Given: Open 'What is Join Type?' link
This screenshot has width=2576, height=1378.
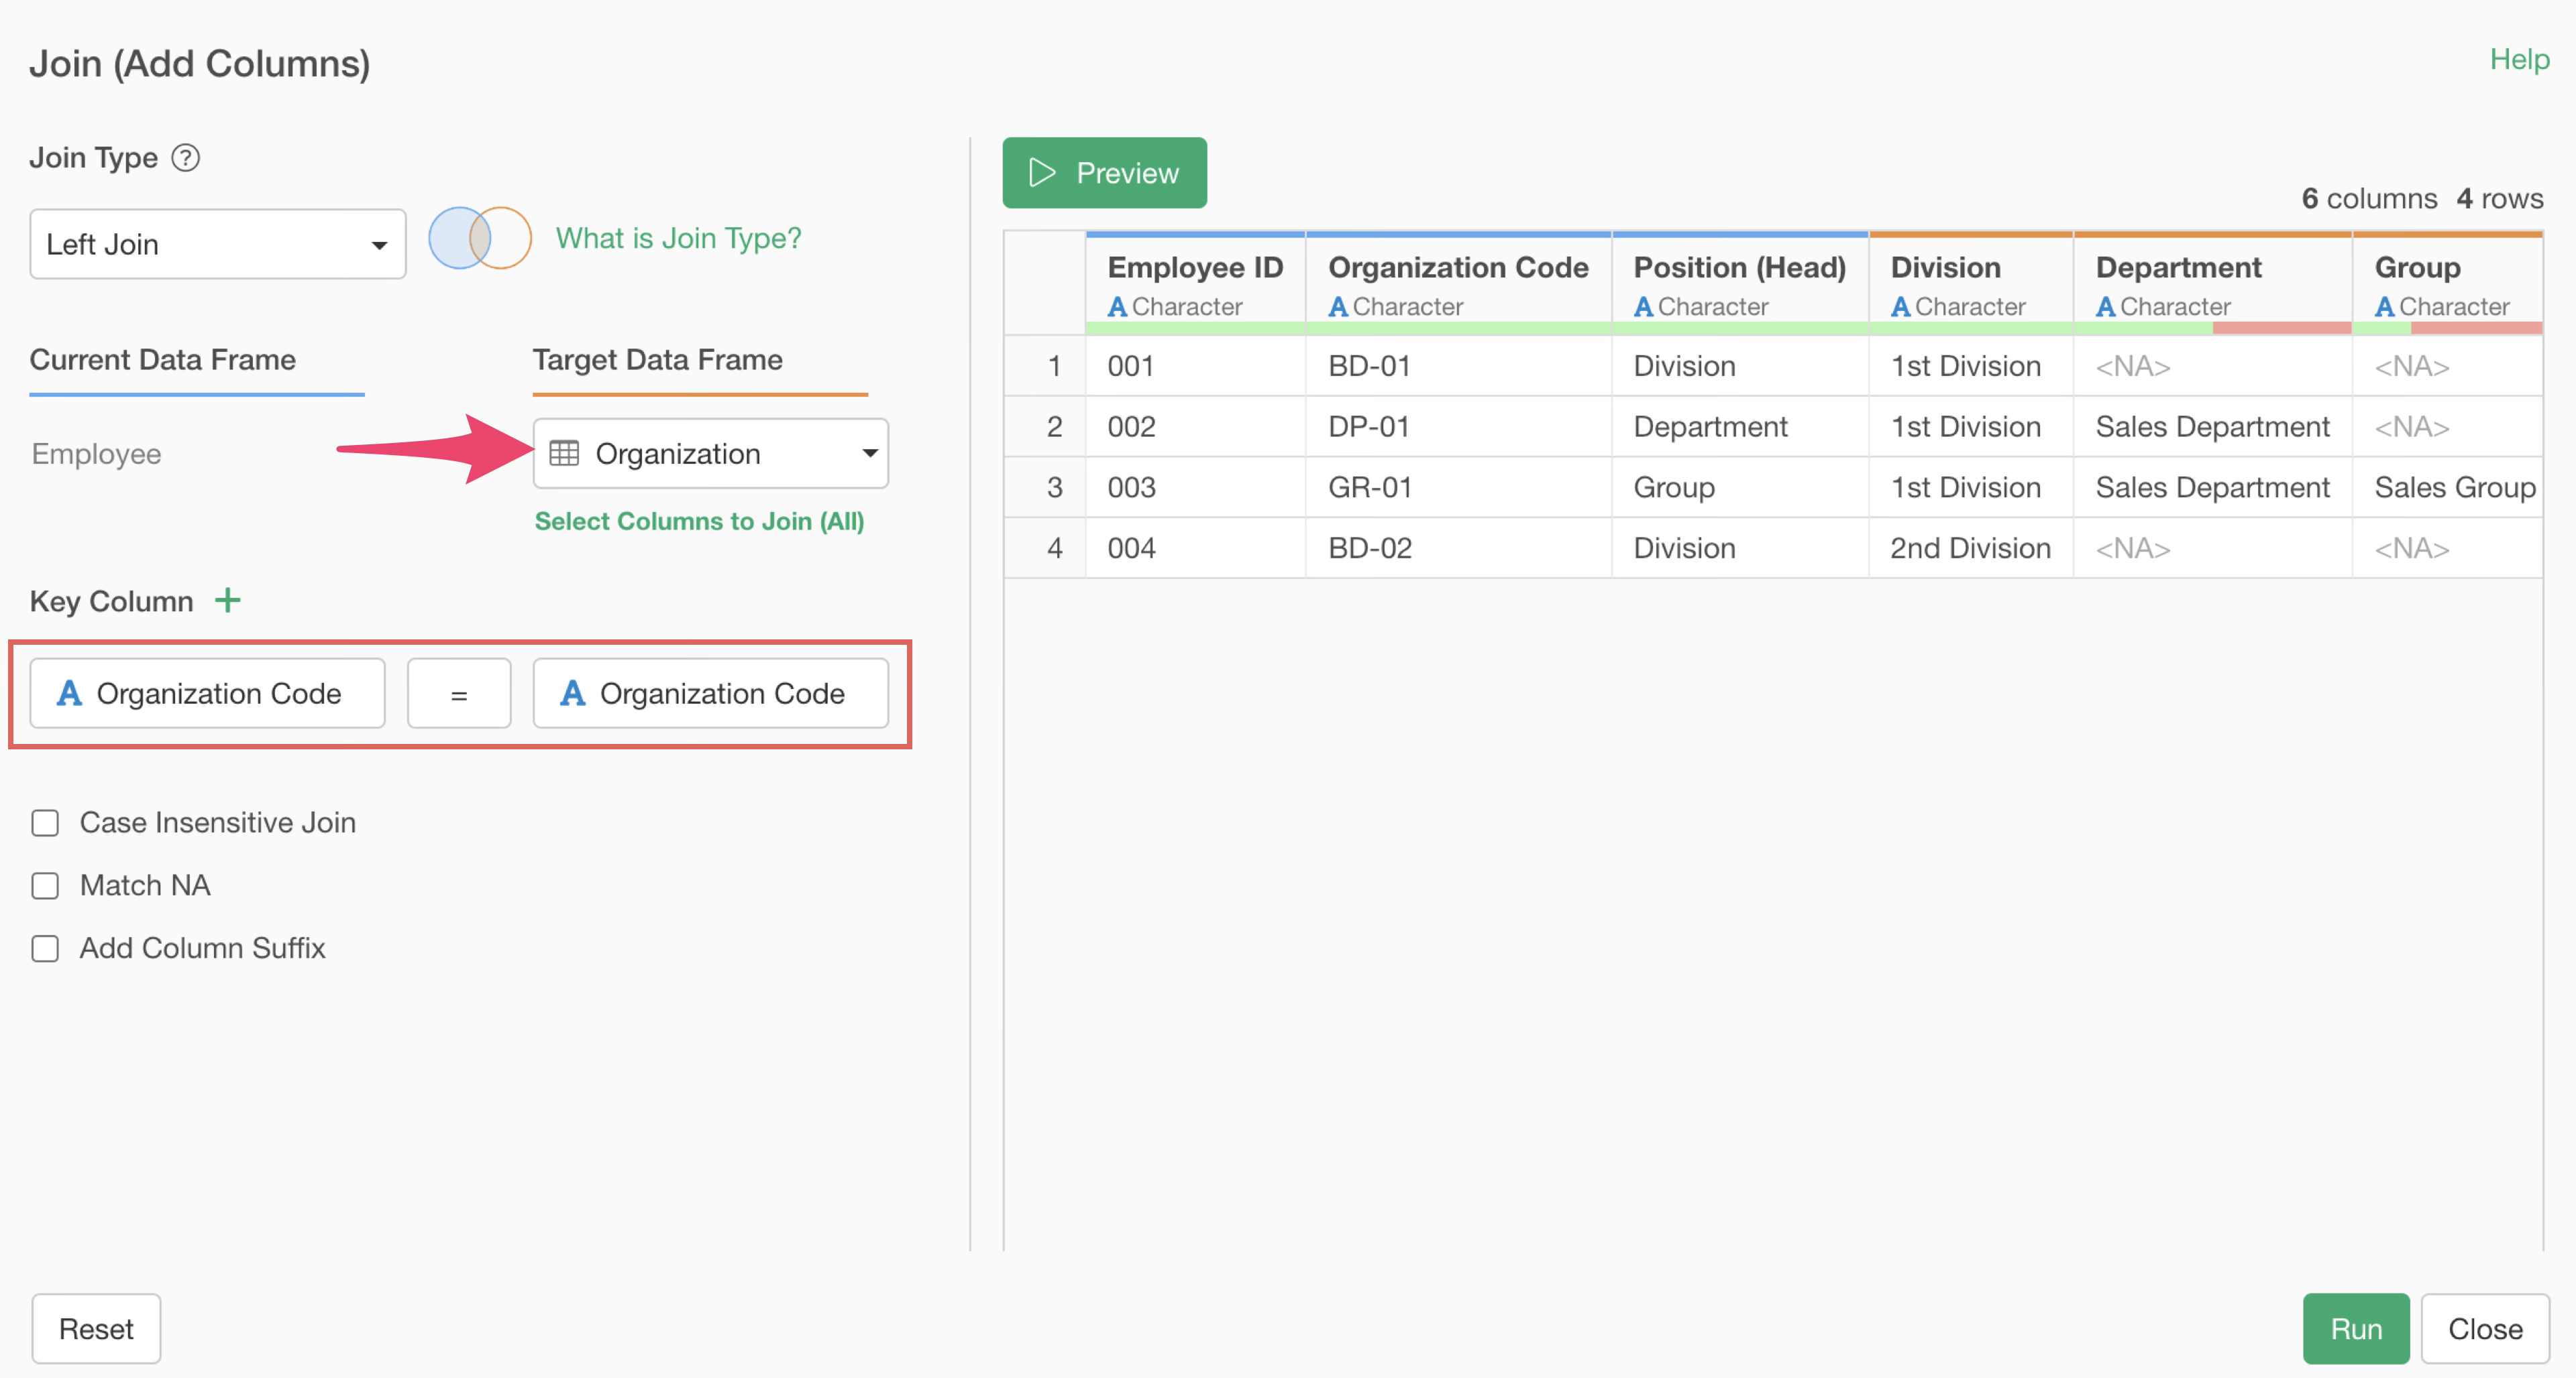Looking at the screenshot, I should click(679, 238).
